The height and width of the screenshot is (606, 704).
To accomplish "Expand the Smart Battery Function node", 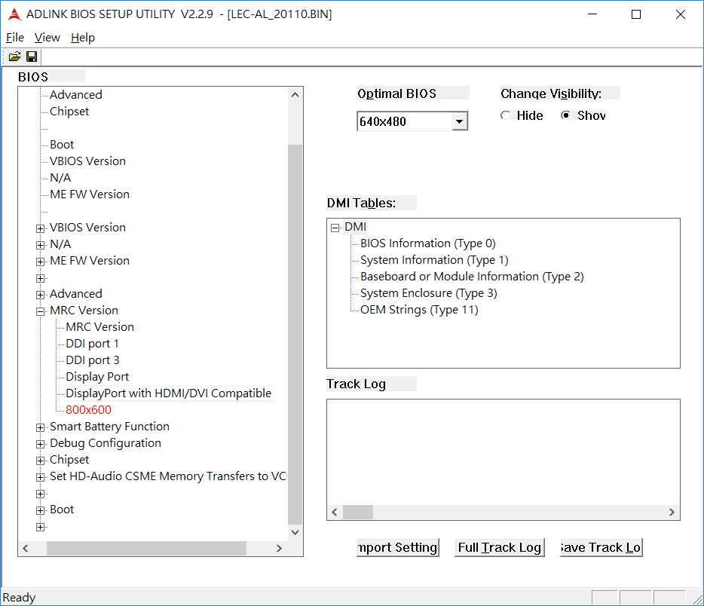I will click(41, 428).
